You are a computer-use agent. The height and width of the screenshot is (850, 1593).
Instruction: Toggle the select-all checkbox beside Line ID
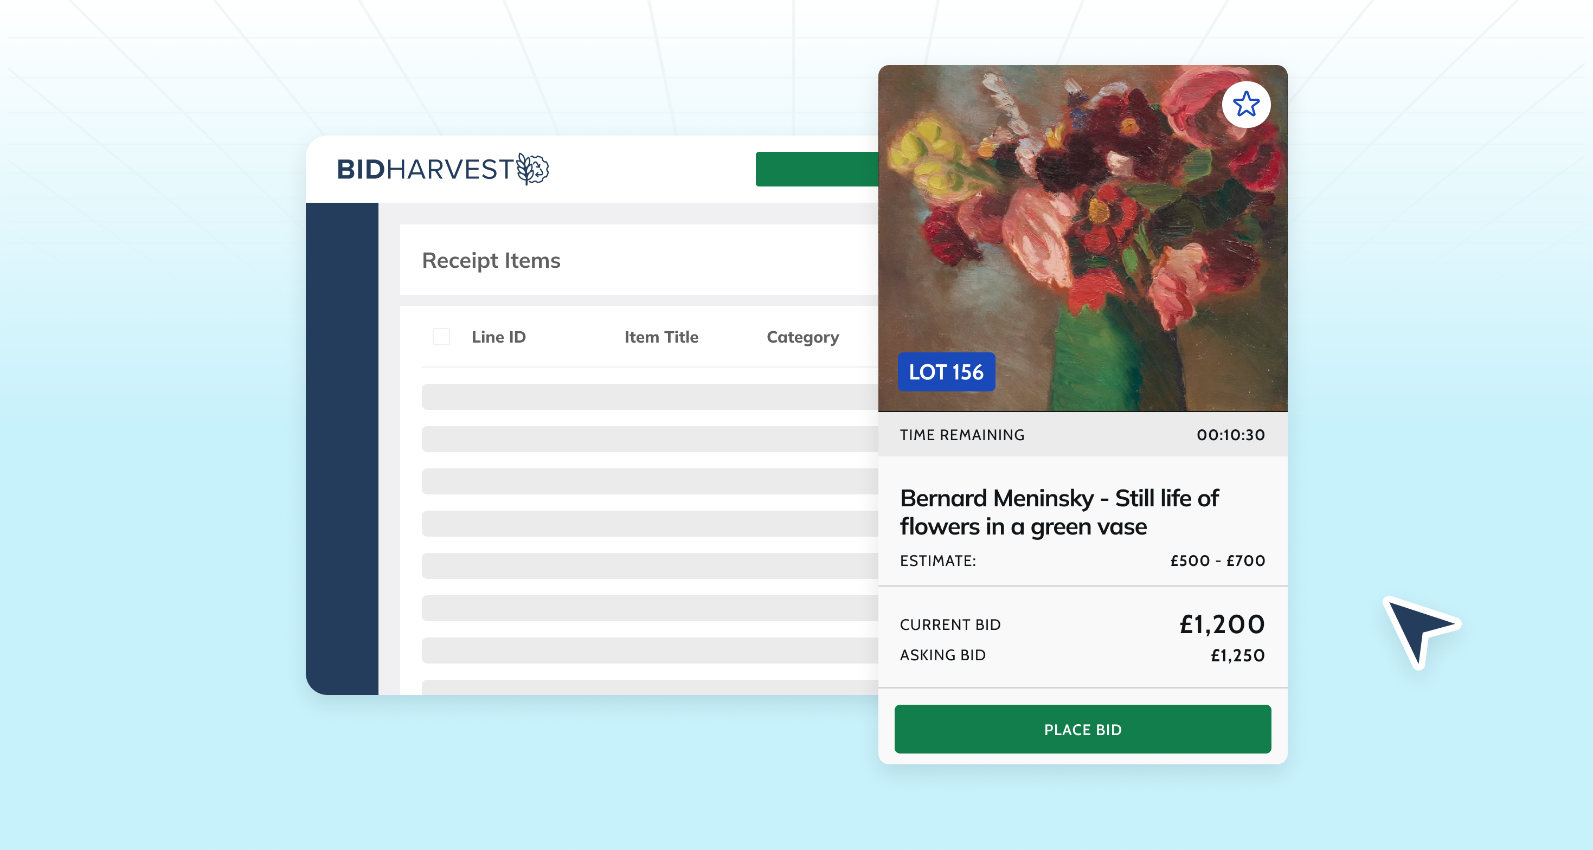441,337
